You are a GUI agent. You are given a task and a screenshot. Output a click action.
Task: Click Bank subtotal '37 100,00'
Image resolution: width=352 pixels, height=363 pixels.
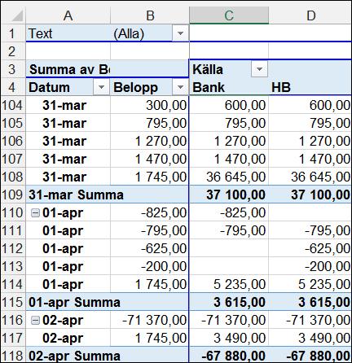coord(229,195)
